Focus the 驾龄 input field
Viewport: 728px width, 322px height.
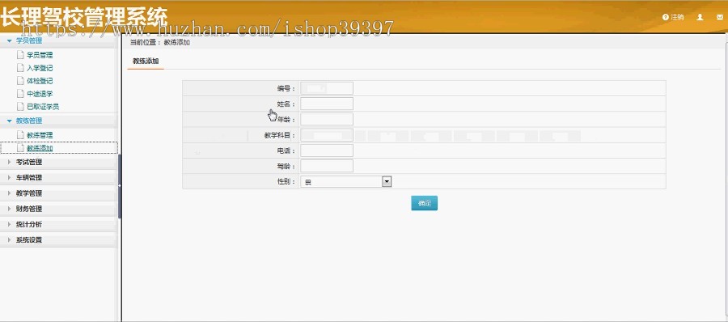pos(327,166)
